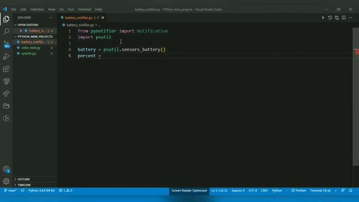359x202 pixels.
Task: Open Run and Debug view icon
Action: pos(6,57)
